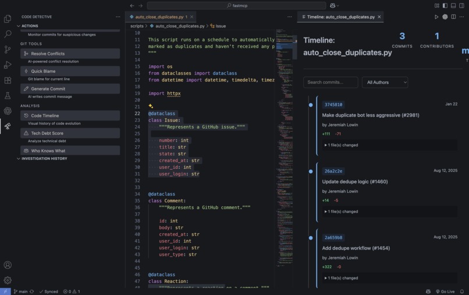
Task: Open the Code Timeline analysis
Action: click(70, 115)
